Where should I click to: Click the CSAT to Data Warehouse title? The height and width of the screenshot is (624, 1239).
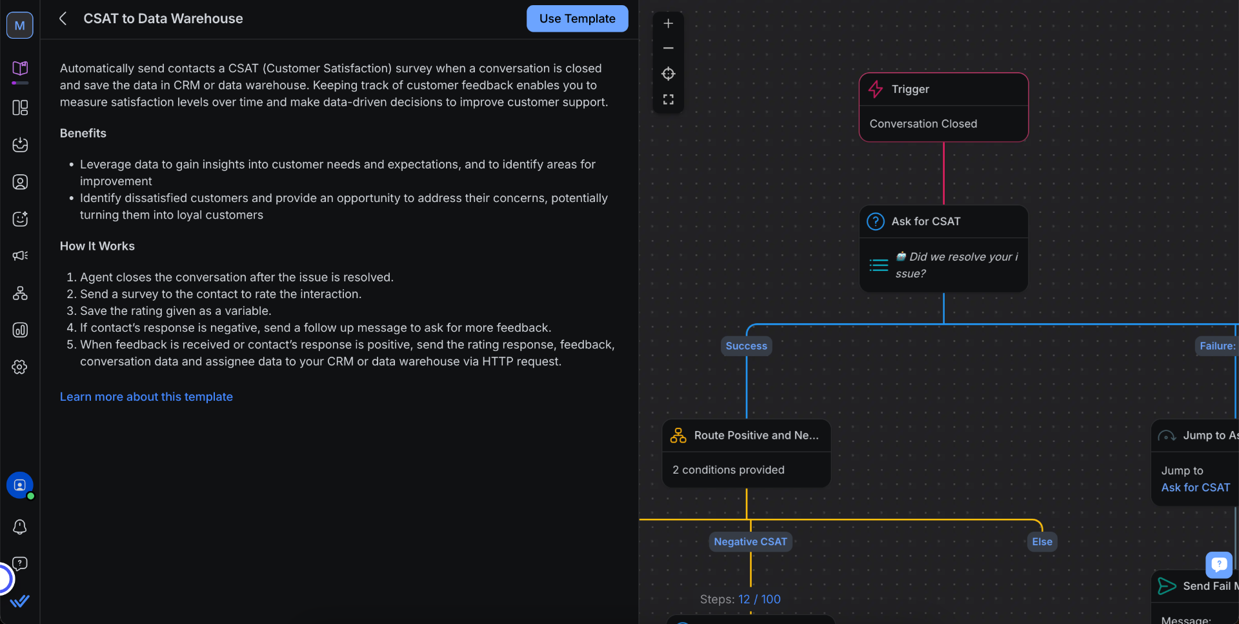[163, 19]
